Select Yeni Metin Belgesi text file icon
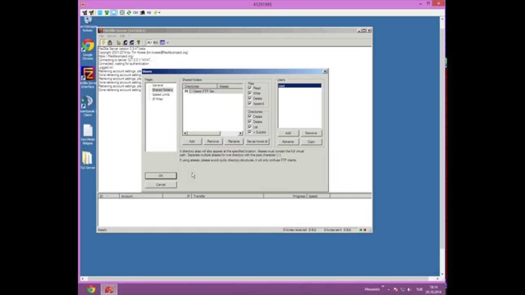Image resolution: width=525 pixels, height=295 pixels. [x=88, y=134]
